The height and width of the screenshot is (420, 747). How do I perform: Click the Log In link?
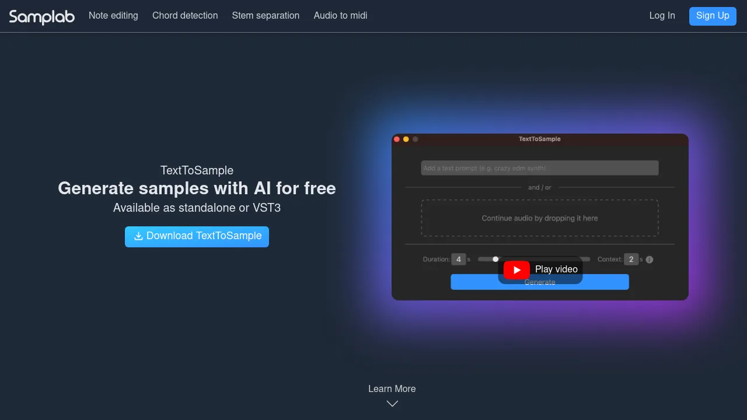(662, 16)
